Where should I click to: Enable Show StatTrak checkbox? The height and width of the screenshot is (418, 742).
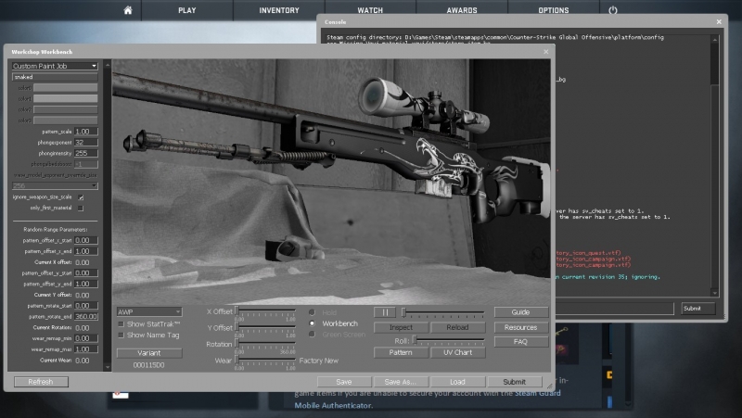click(122, 323)
